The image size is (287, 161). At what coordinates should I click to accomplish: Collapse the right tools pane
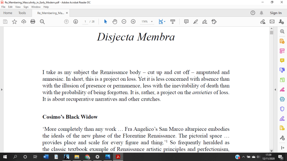275,89
